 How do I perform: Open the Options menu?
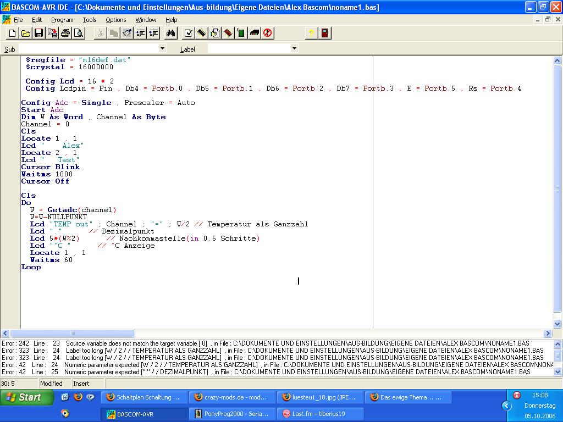click(x=115, y=20)
